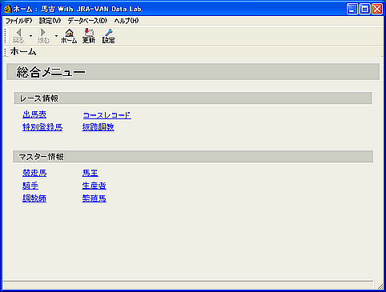Expand the dropdown arrow next to 戻る
Screen dimensions: 386x292
(x=30, y=36)
